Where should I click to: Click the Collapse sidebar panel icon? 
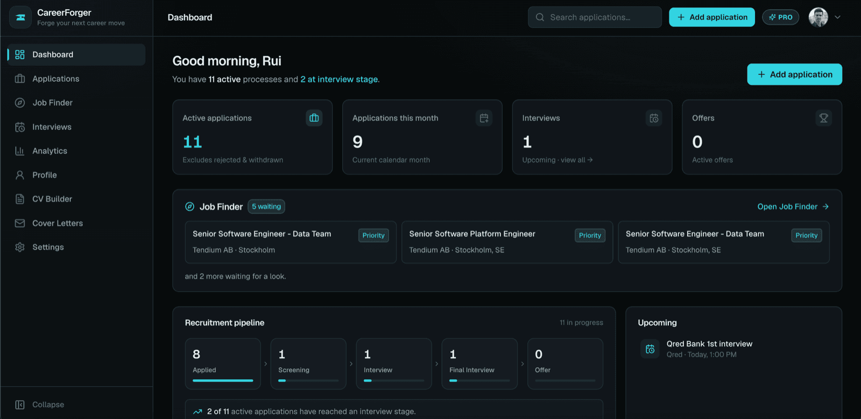click(x=20, y=404)
